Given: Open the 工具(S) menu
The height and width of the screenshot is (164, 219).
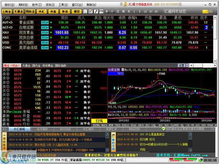Looking at the screenshot, I should 63,5.
